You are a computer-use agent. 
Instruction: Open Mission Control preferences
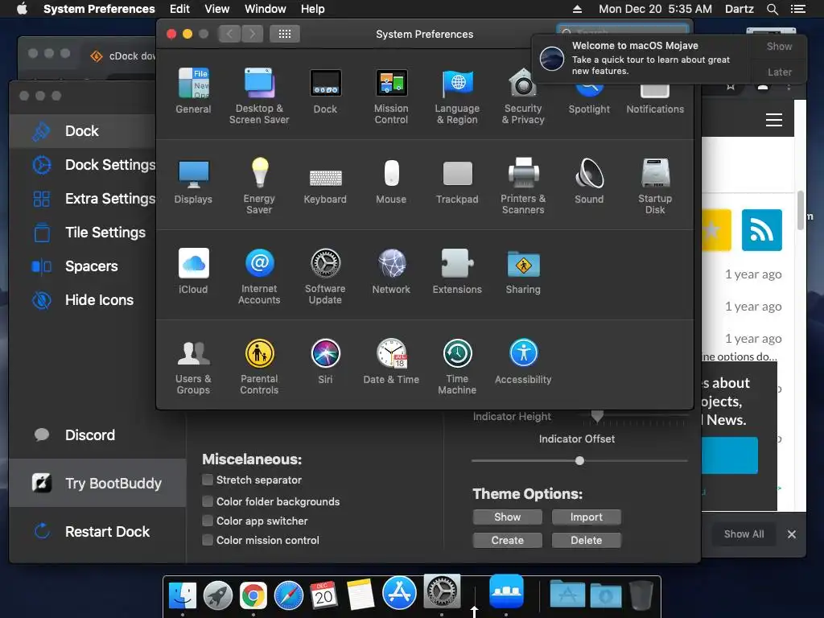click(391, 97)
